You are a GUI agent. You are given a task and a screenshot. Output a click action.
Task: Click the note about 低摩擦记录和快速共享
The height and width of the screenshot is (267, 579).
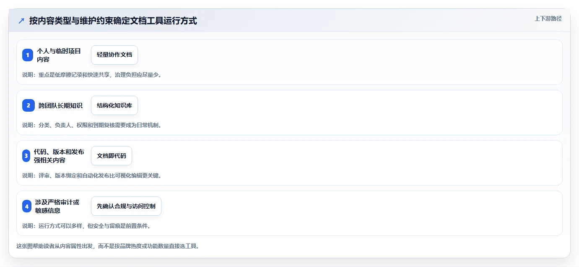(92, 75)
